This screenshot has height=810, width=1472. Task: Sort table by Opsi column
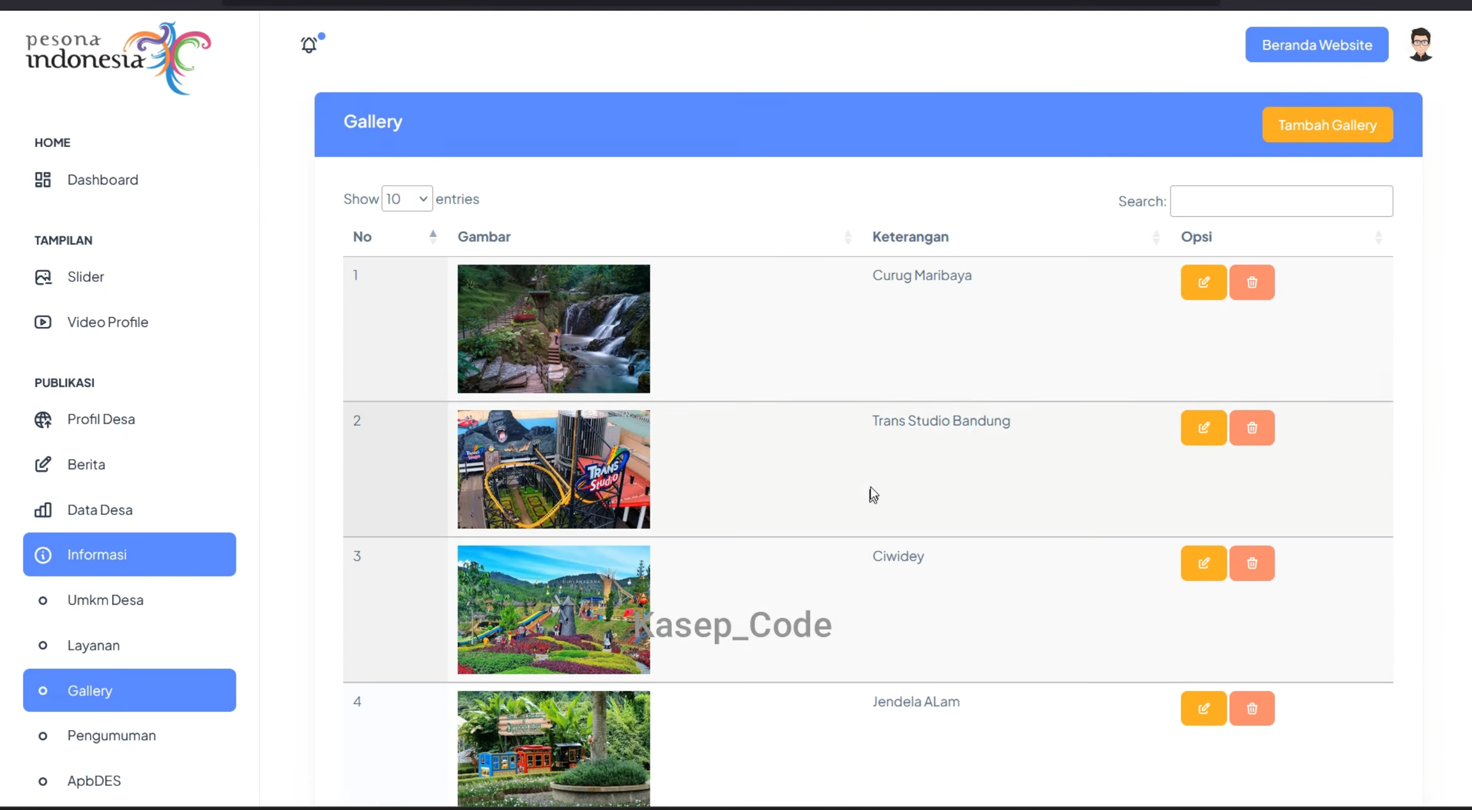(x=1282, y=237)
